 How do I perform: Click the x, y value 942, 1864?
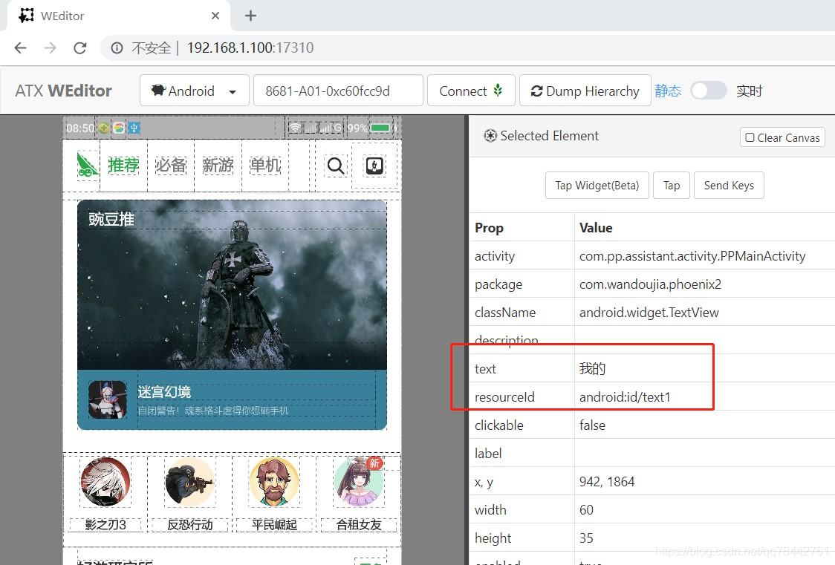click(x=607, y=481)
